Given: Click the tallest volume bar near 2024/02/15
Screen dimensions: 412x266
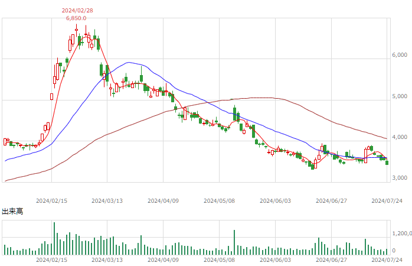Looking at the screenshot, I should point(54,238).
